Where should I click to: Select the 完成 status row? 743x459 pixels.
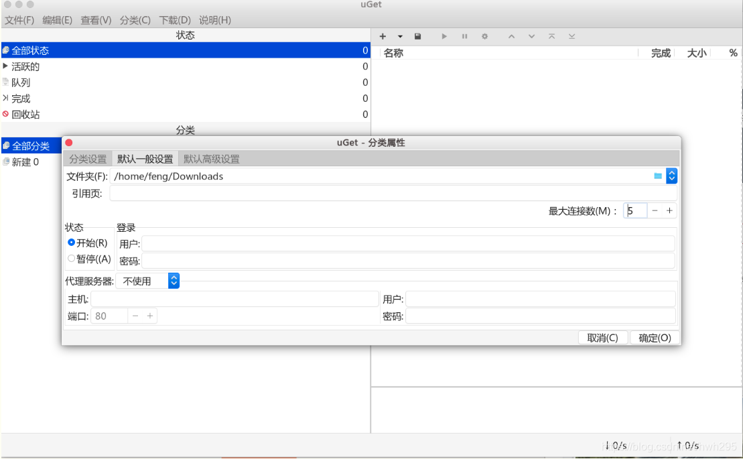tap(186, 99)
